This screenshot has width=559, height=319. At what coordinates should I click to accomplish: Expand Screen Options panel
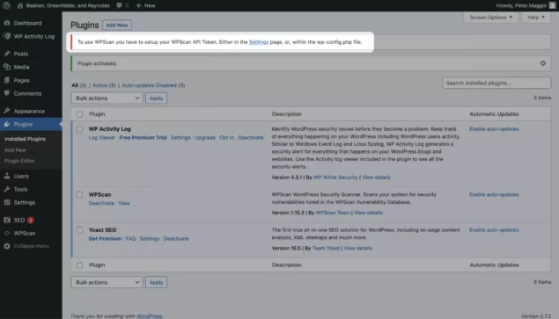pyautogui.click(x=490, y=17)
